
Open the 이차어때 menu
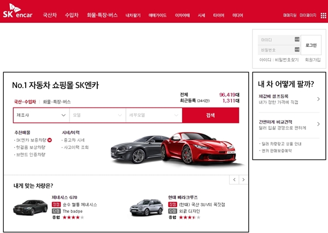(183, 15)
